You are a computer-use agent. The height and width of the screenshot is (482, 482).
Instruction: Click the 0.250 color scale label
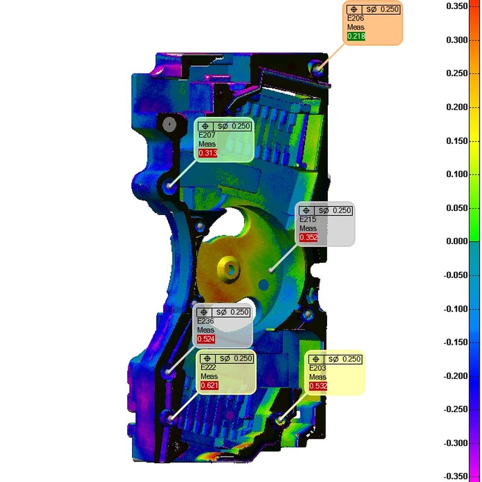coord(457,74)
